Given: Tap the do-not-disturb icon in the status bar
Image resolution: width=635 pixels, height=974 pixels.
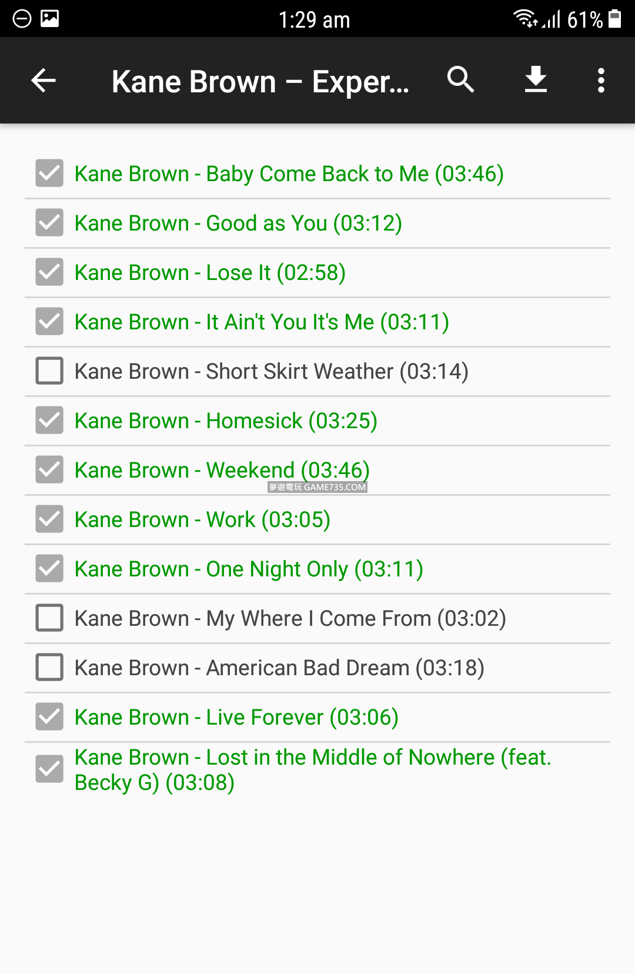Looking at the screenshot, I should pos(22,19).
